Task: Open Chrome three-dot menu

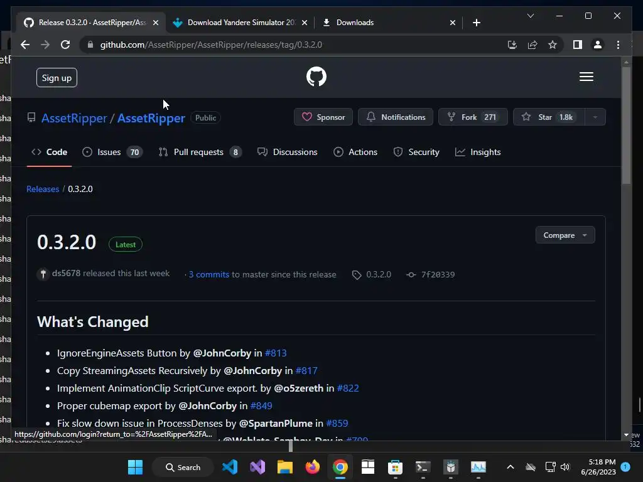Action: pos(618,45)
